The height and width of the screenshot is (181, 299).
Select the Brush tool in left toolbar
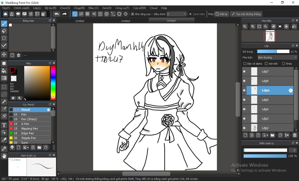[x=4, y=24]
